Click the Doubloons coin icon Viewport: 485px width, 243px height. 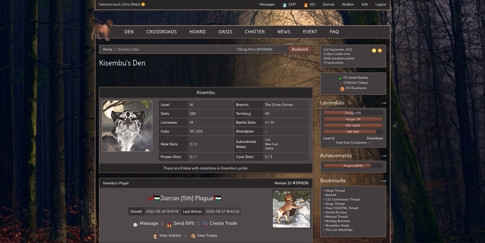pos(342,89)
